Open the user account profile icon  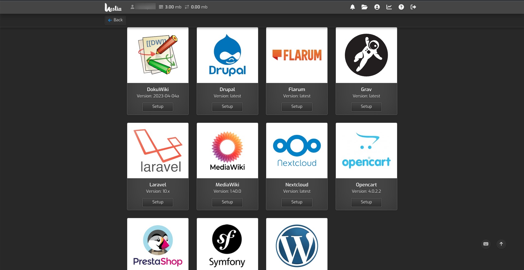click(x=377, y=7)
